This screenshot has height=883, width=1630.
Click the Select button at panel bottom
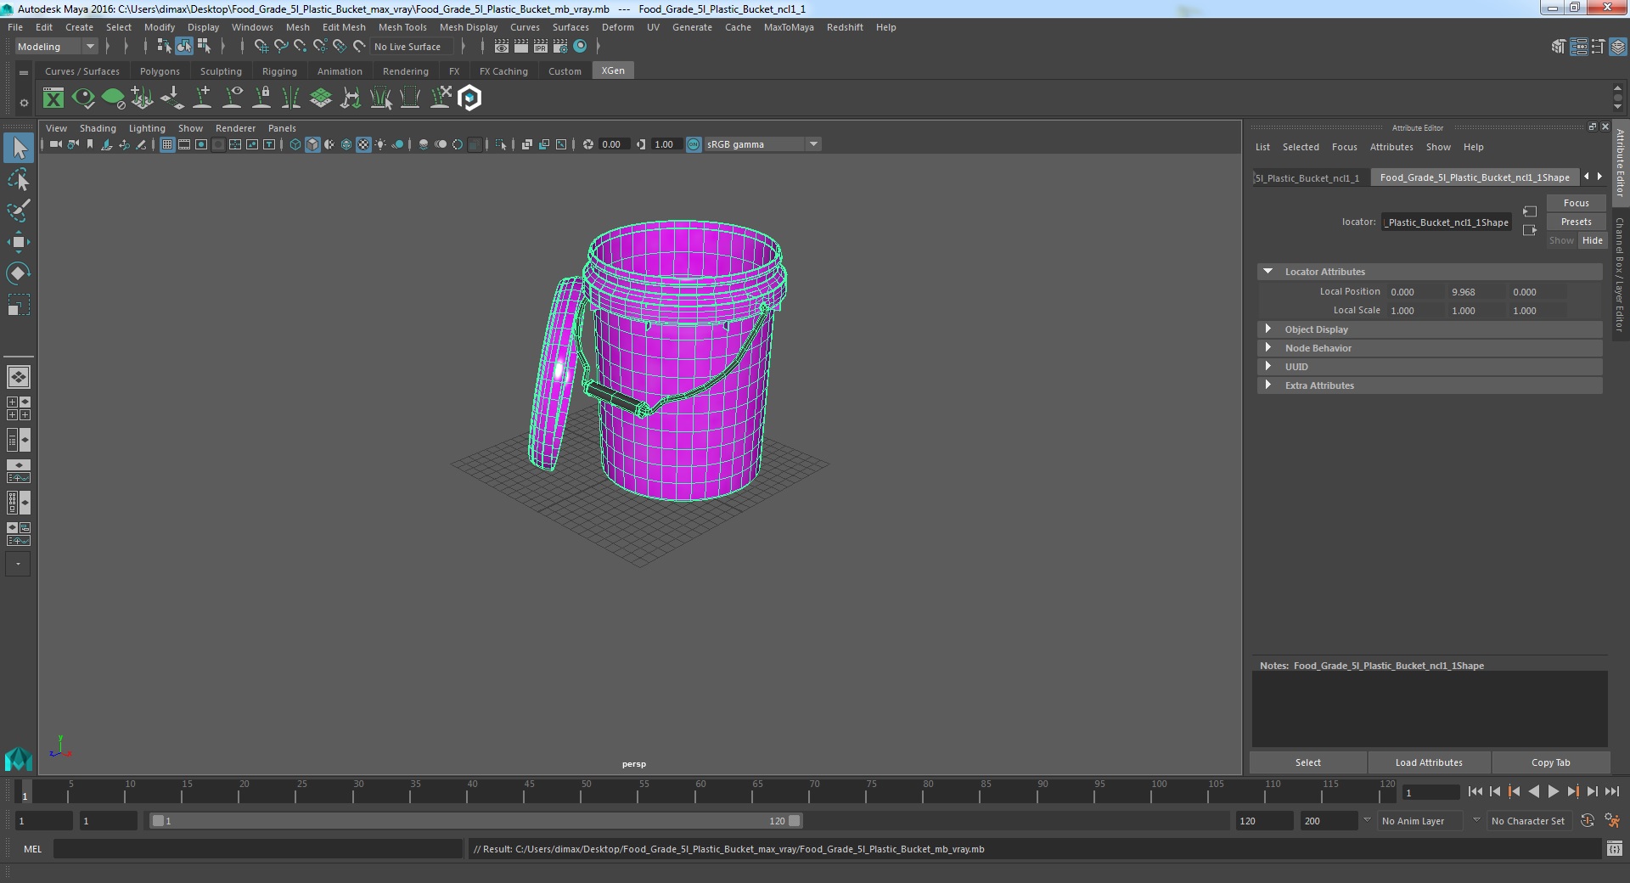1308,762
